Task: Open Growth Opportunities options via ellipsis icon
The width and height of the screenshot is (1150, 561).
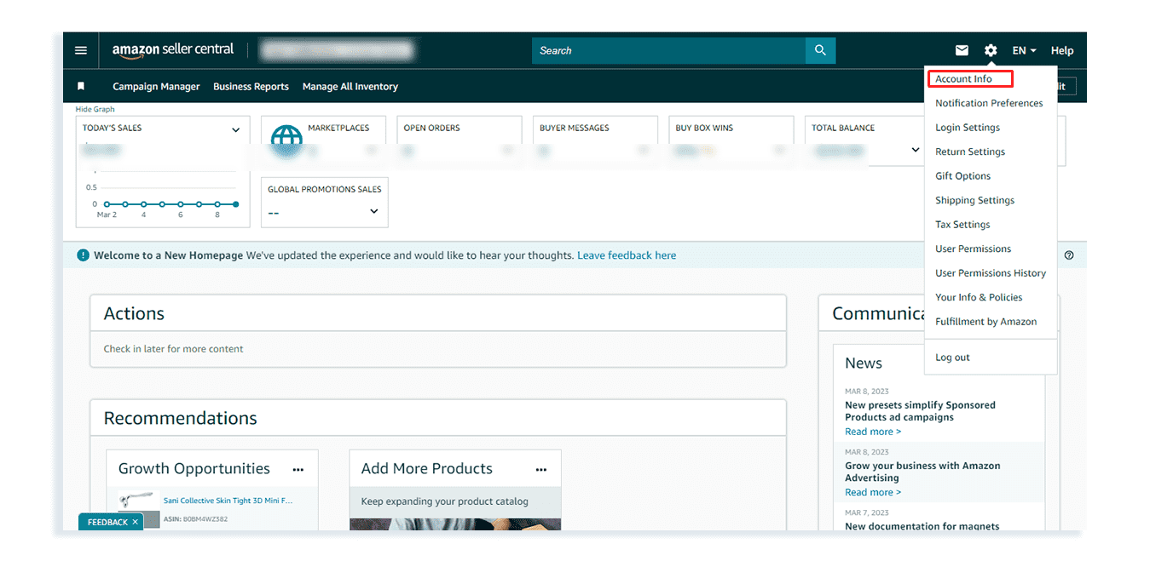Action: point(298,469)
